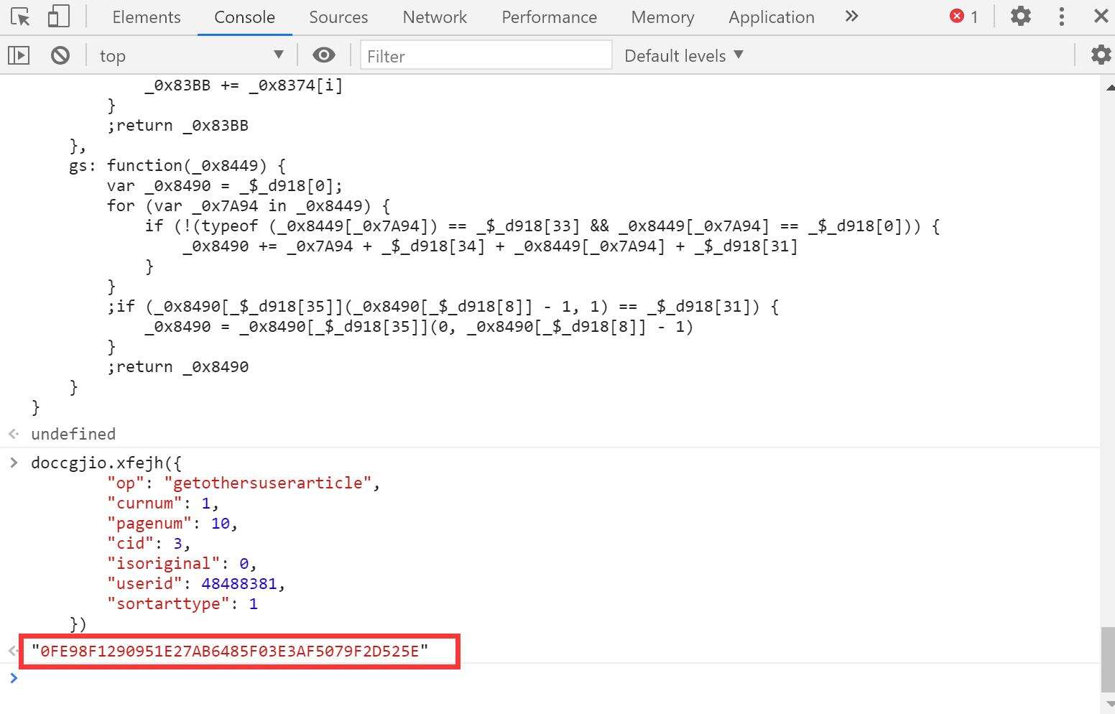Open the top JavaScript context dropdown
This screenshot has height=714, width=1115.
coord(191,55)
